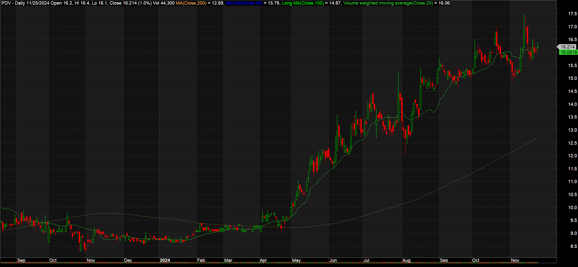Click the MA(Close,200) indicator label
The width and height of the screenshot is (578, 267).
click(191, 3)
